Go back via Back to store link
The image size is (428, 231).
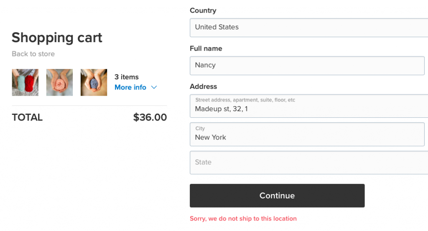pyautogui.click(x=33, y=54)
